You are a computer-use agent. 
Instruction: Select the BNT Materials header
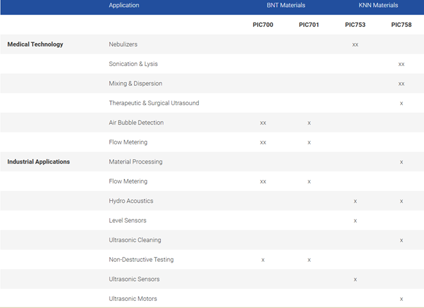(x=285, y=5)
